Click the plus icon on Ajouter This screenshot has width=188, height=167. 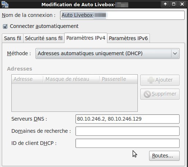tap(151, 80)
